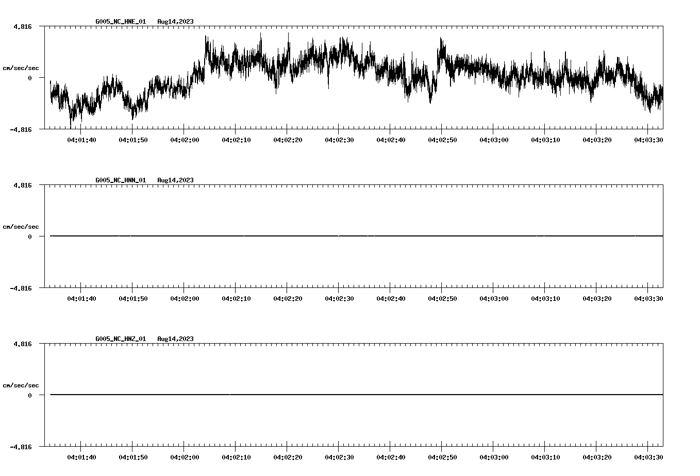This screenshot has width=700, height=476.
Task: Click the cm/sec/sec label of top plot
Action: (21, 67)
